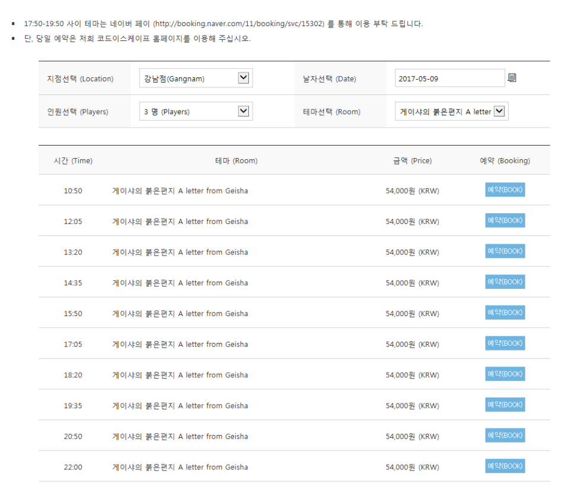
Task: Book the 10:50 time slot
Action: click(505, 190)
